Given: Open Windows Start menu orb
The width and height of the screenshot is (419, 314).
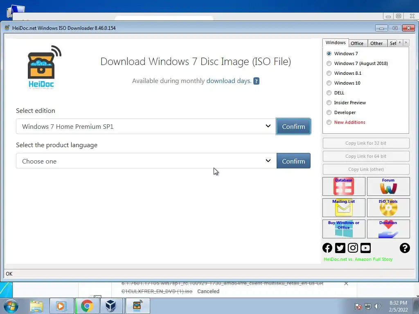Looking at the screenshot, I should (11, 306).
